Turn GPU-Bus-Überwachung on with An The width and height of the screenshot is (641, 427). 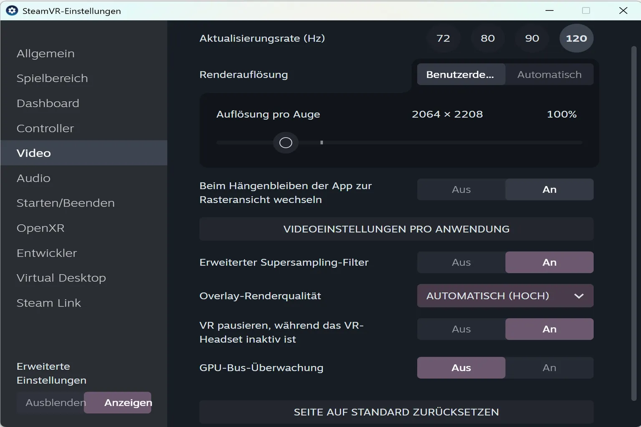[549, 368]
